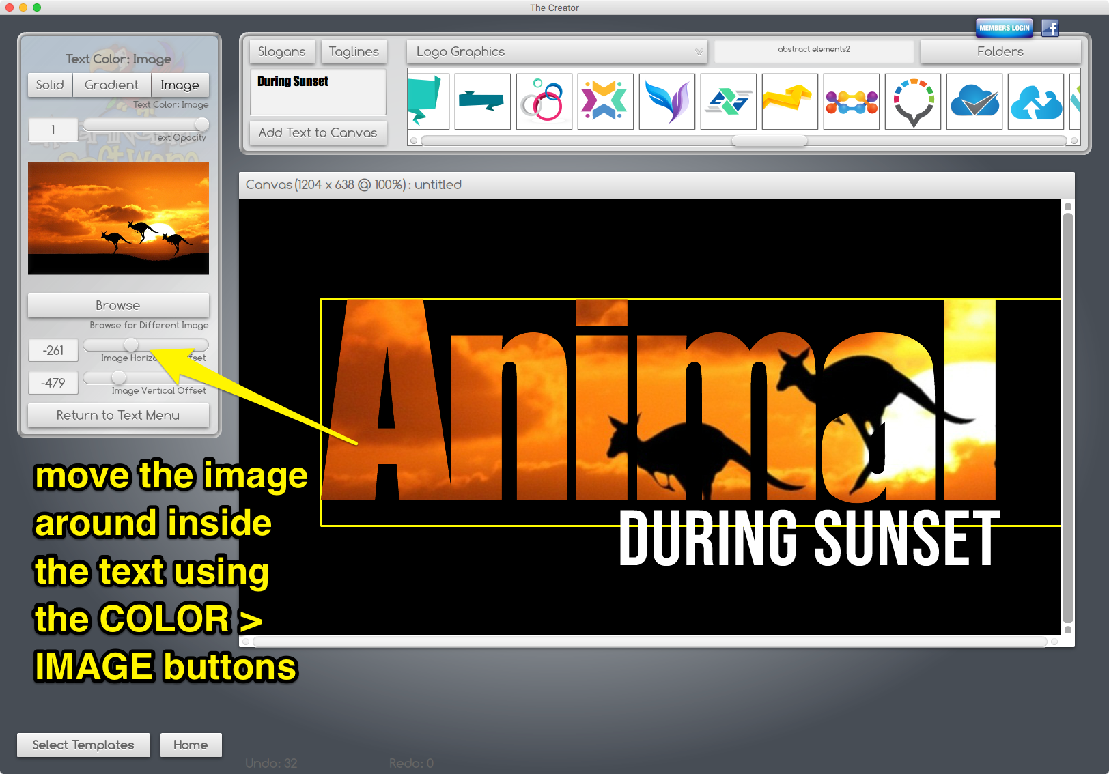
Task: Click the kangaroo sunset preview thumbnail
Action: coord(118,218)
